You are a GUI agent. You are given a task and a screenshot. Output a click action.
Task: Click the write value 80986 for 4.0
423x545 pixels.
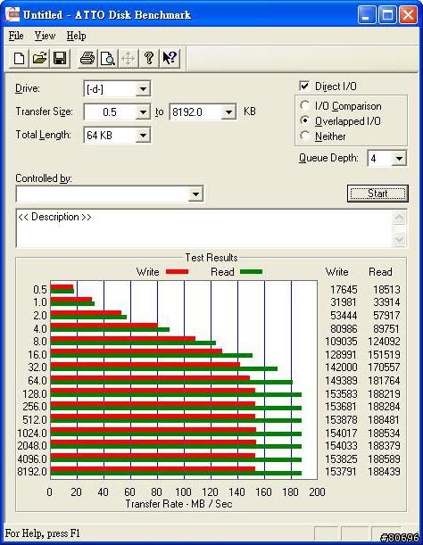tap(344, 328)
